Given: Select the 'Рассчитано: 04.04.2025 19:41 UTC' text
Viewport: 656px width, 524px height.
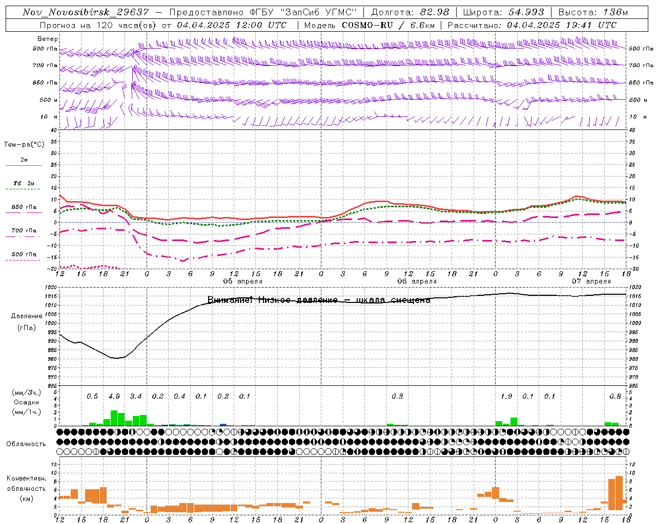Looking at the screenshot, I should coord(532,25).
